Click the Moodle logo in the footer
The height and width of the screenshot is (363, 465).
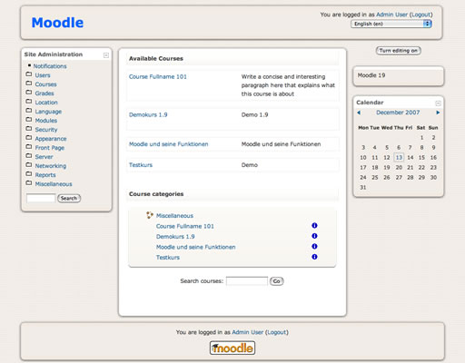[x=232, y=348]
